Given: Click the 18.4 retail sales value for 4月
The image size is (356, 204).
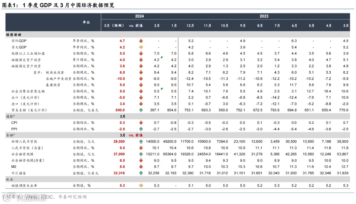Looking at the screenshot, I should pyautogui.click(x=327, y=91).
